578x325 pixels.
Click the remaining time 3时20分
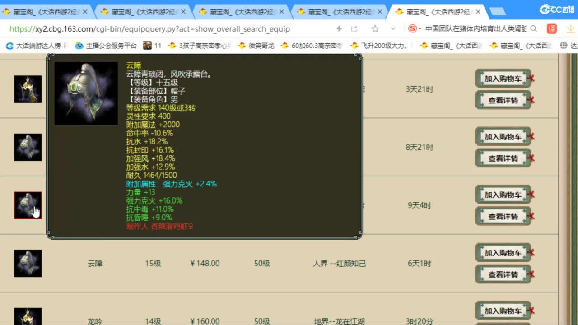pos(420,321)
